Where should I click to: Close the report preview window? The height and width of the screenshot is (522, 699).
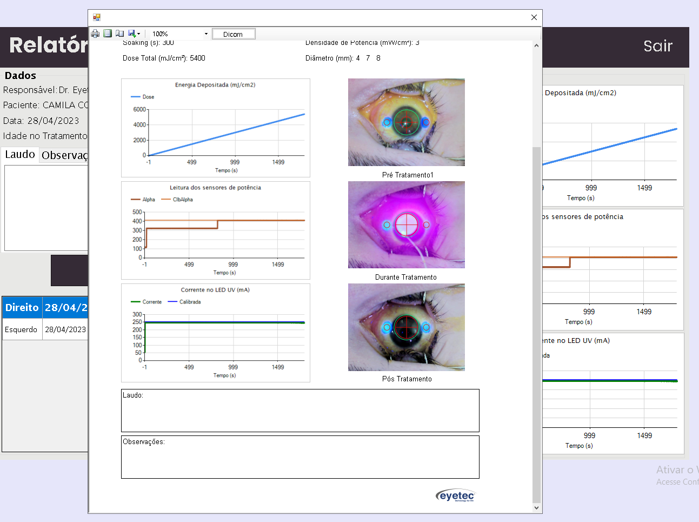(534, 17)
